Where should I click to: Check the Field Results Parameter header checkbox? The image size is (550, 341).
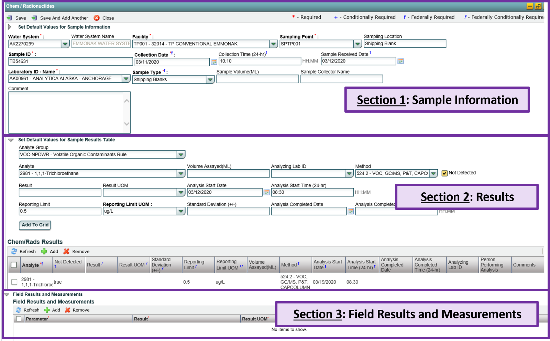click(x=19, y=319)
